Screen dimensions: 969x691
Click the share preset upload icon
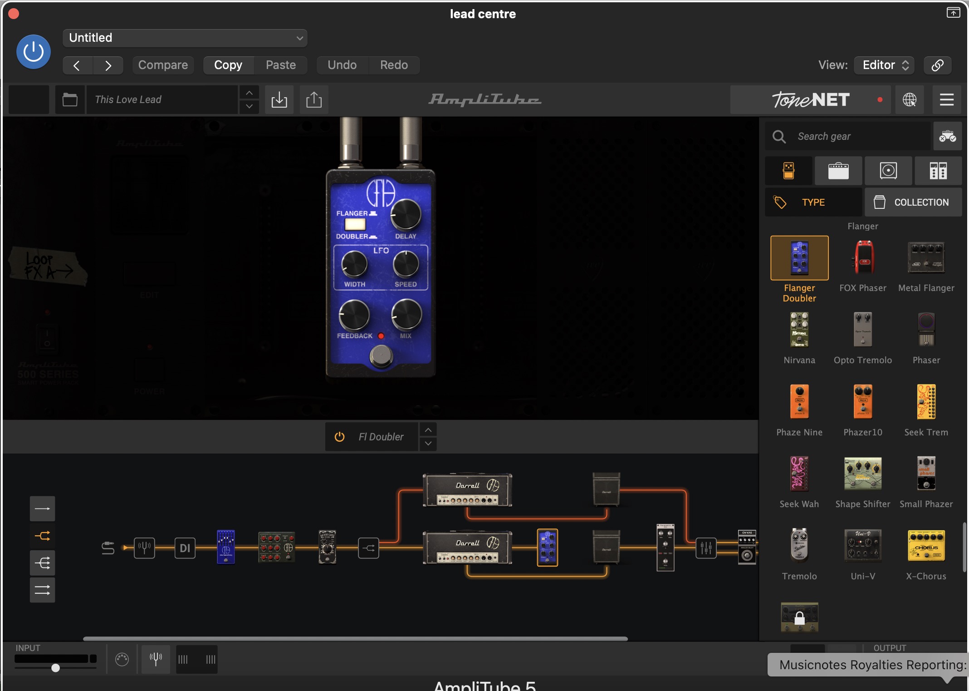(314, 99)
